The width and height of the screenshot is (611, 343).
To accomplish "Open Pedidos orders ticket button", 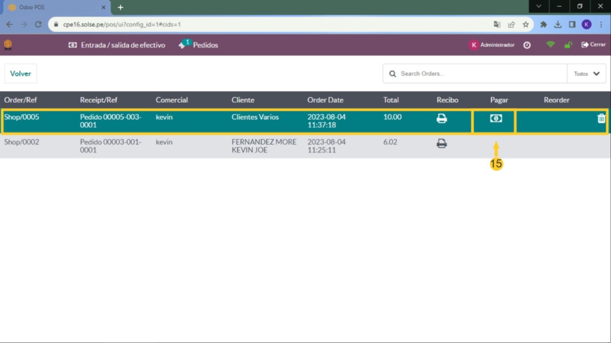I will click(x=199, y=45).
